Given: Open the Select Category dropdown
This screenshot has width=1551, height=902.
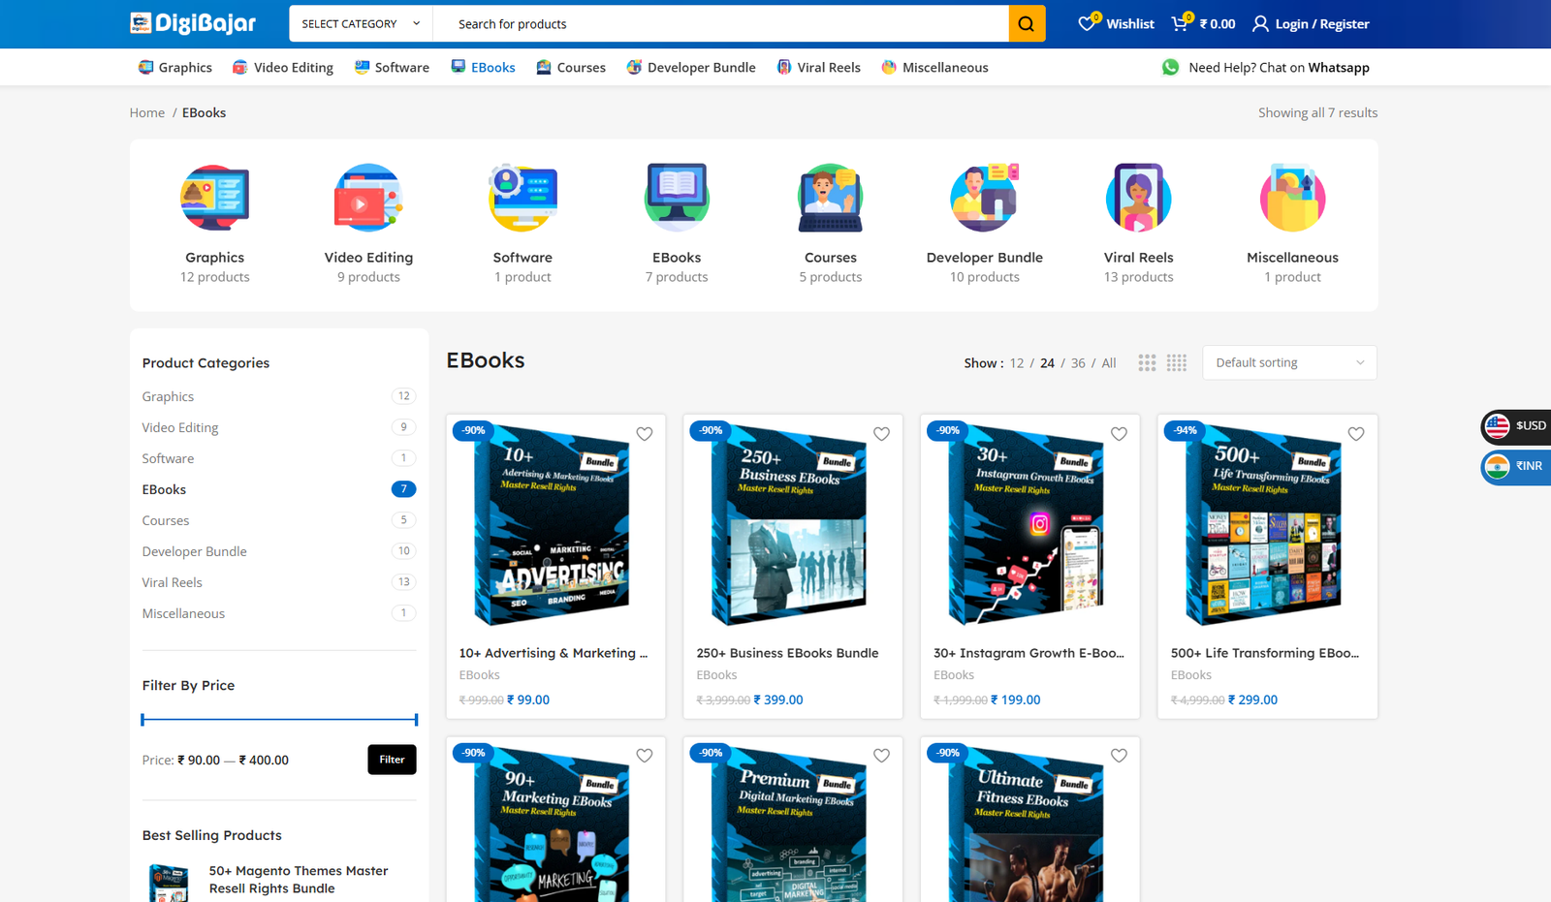Looking at the screenshot, I should (361, 23).
